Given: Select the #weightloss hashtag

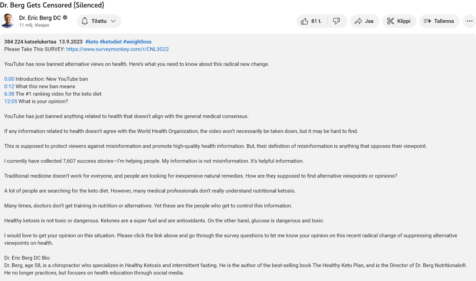Looking at the screenshot, I should [x=137, y=42].
